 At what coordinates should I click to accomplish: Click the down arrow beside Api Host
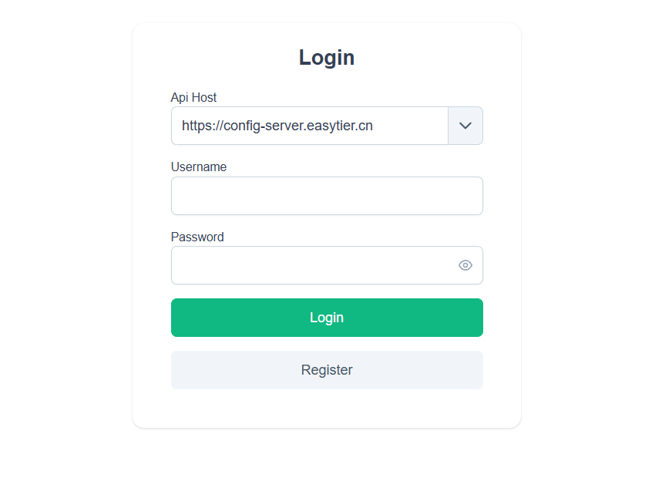click(x=465, y=126)
